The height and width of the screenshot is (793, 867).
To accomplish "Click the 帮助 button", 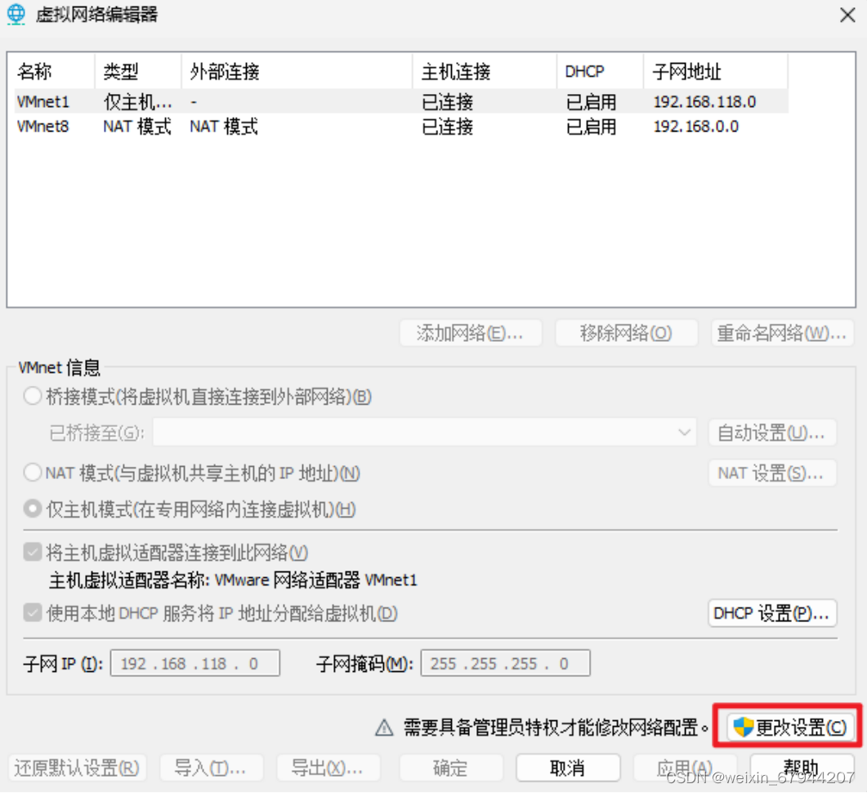I will (802, 768).
